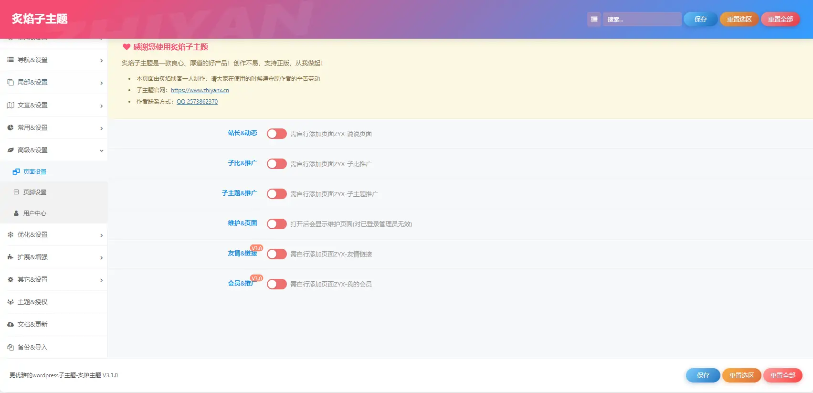This screenshot has height=393, width=813.
Task: Click the 主题&授权 icon
Action: pos(11,302)
